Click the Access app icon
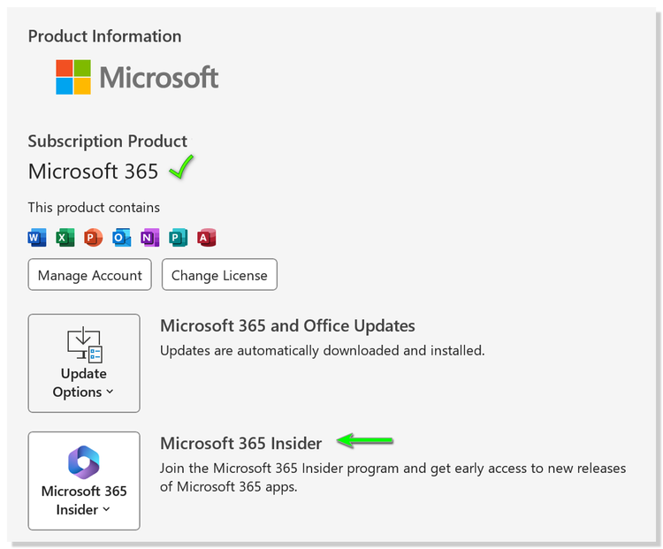 [207, 238]
